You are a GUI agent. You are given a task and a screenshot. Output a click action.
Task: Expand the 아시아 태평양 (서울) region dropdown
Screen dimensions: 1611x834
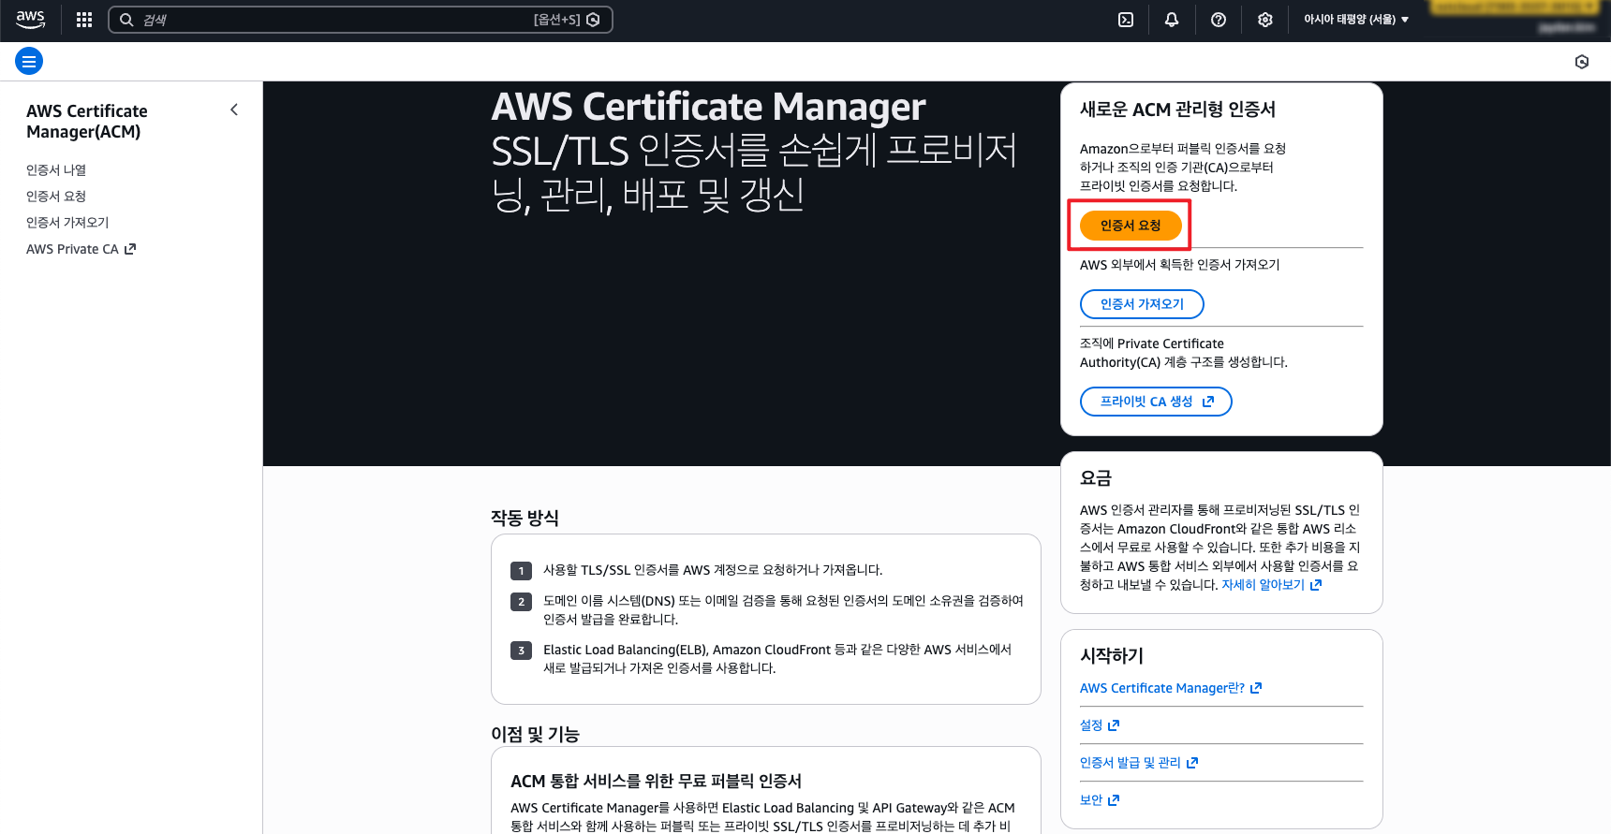click(1356, 20)
